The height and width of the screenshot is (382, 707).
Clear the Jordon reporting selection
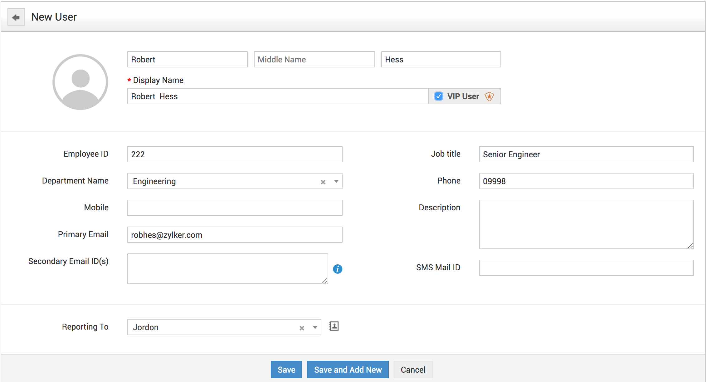(302, 328)
